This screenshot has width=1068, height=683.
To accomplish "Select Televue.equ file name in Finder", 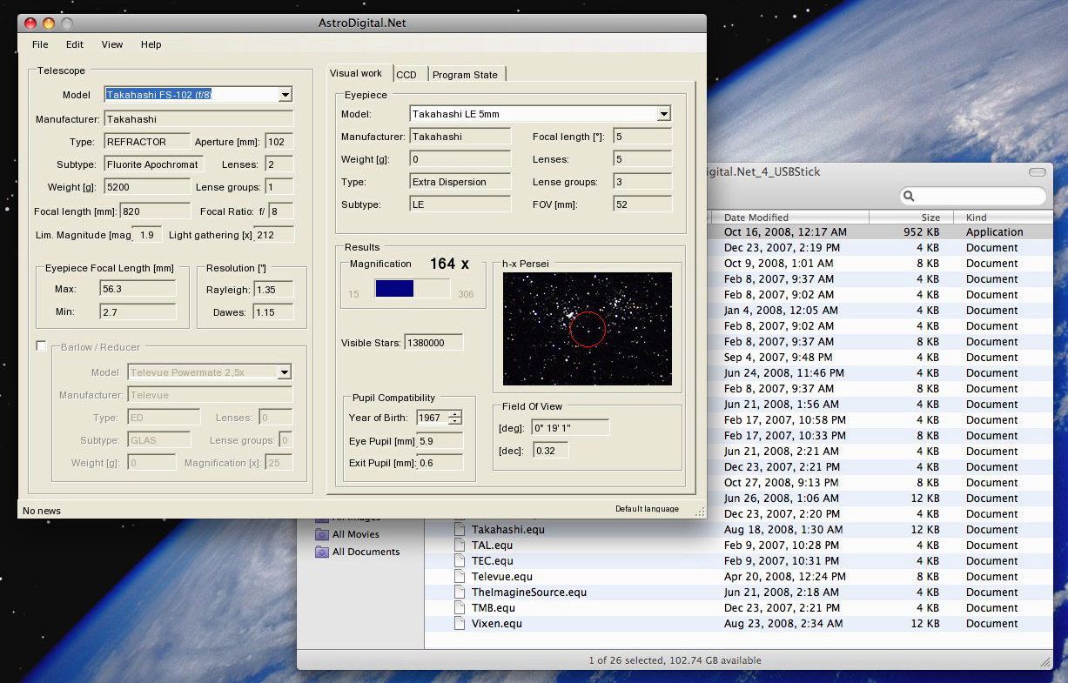I will click(502, 576).
